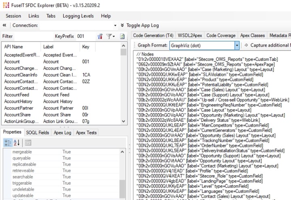The image size is (291, 200).
Task: Click the replicateable property row
Action: click(x=65, y=164)
